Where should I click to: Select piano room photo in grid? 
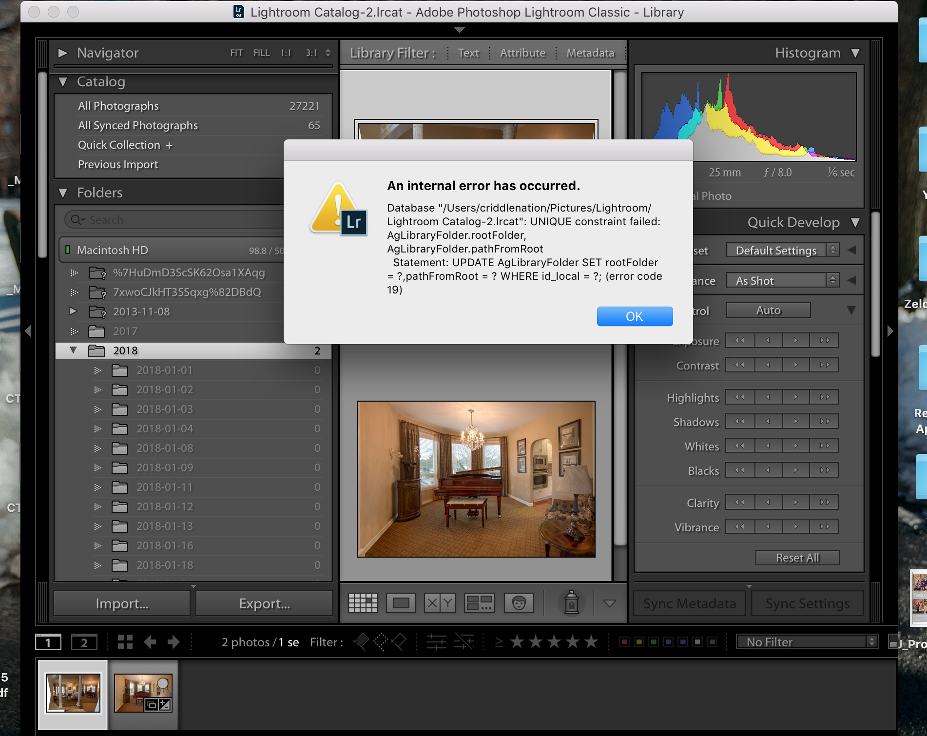point(476,479)
